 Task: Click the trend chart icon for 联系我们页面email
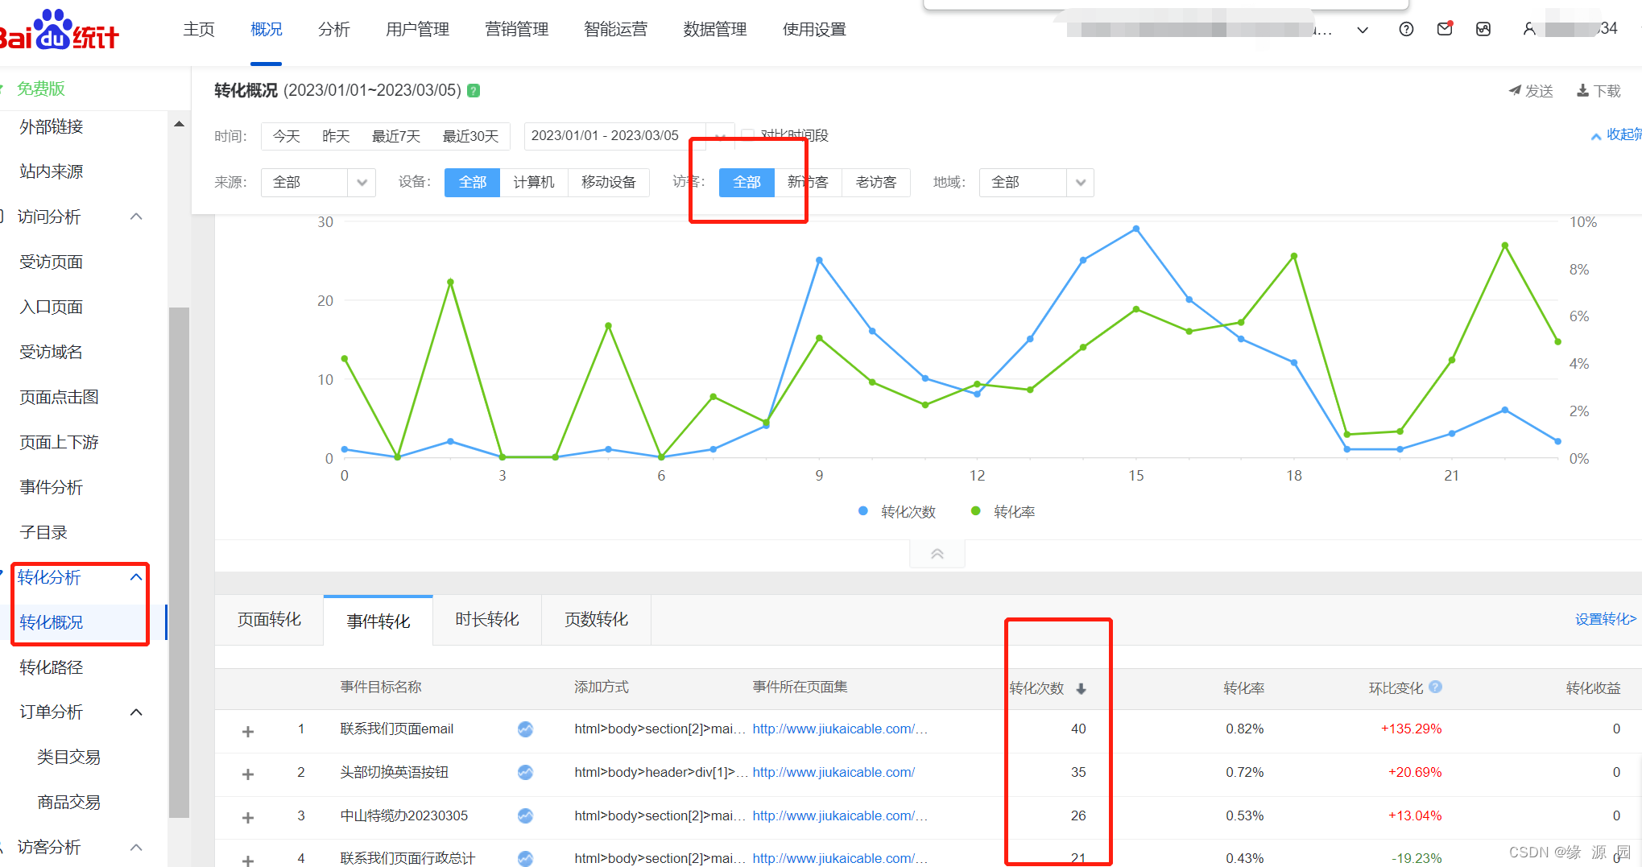point(525,729)
